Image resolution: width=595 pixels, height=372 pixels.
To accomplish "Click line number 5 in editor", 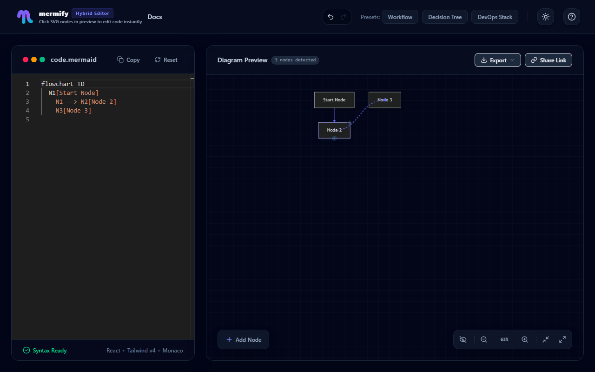I will coord(27,120).
